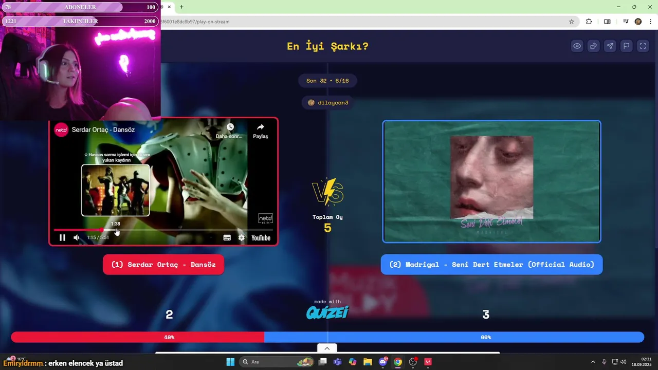Click the En İyi Şarkı? title
Viewport: 658px width, 370px height.
pos(327,46)
